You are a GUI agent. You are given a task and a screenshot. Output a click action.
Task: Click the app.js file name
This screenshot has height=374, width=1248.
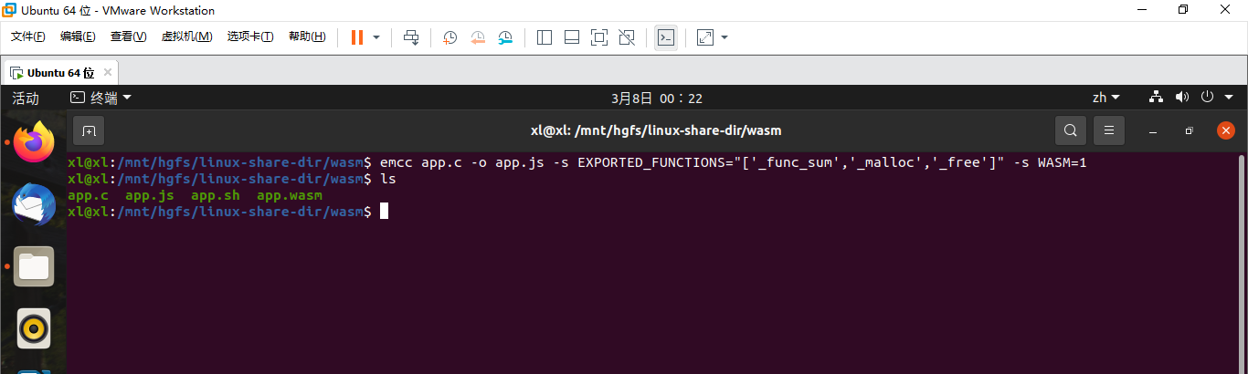(149, 195)
